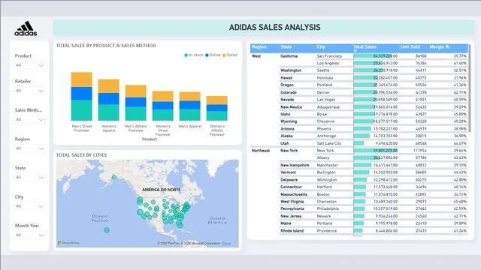Click the Charleston city cell
The height and width of the screenshot is (270, 481).
[x=327, y=202]
